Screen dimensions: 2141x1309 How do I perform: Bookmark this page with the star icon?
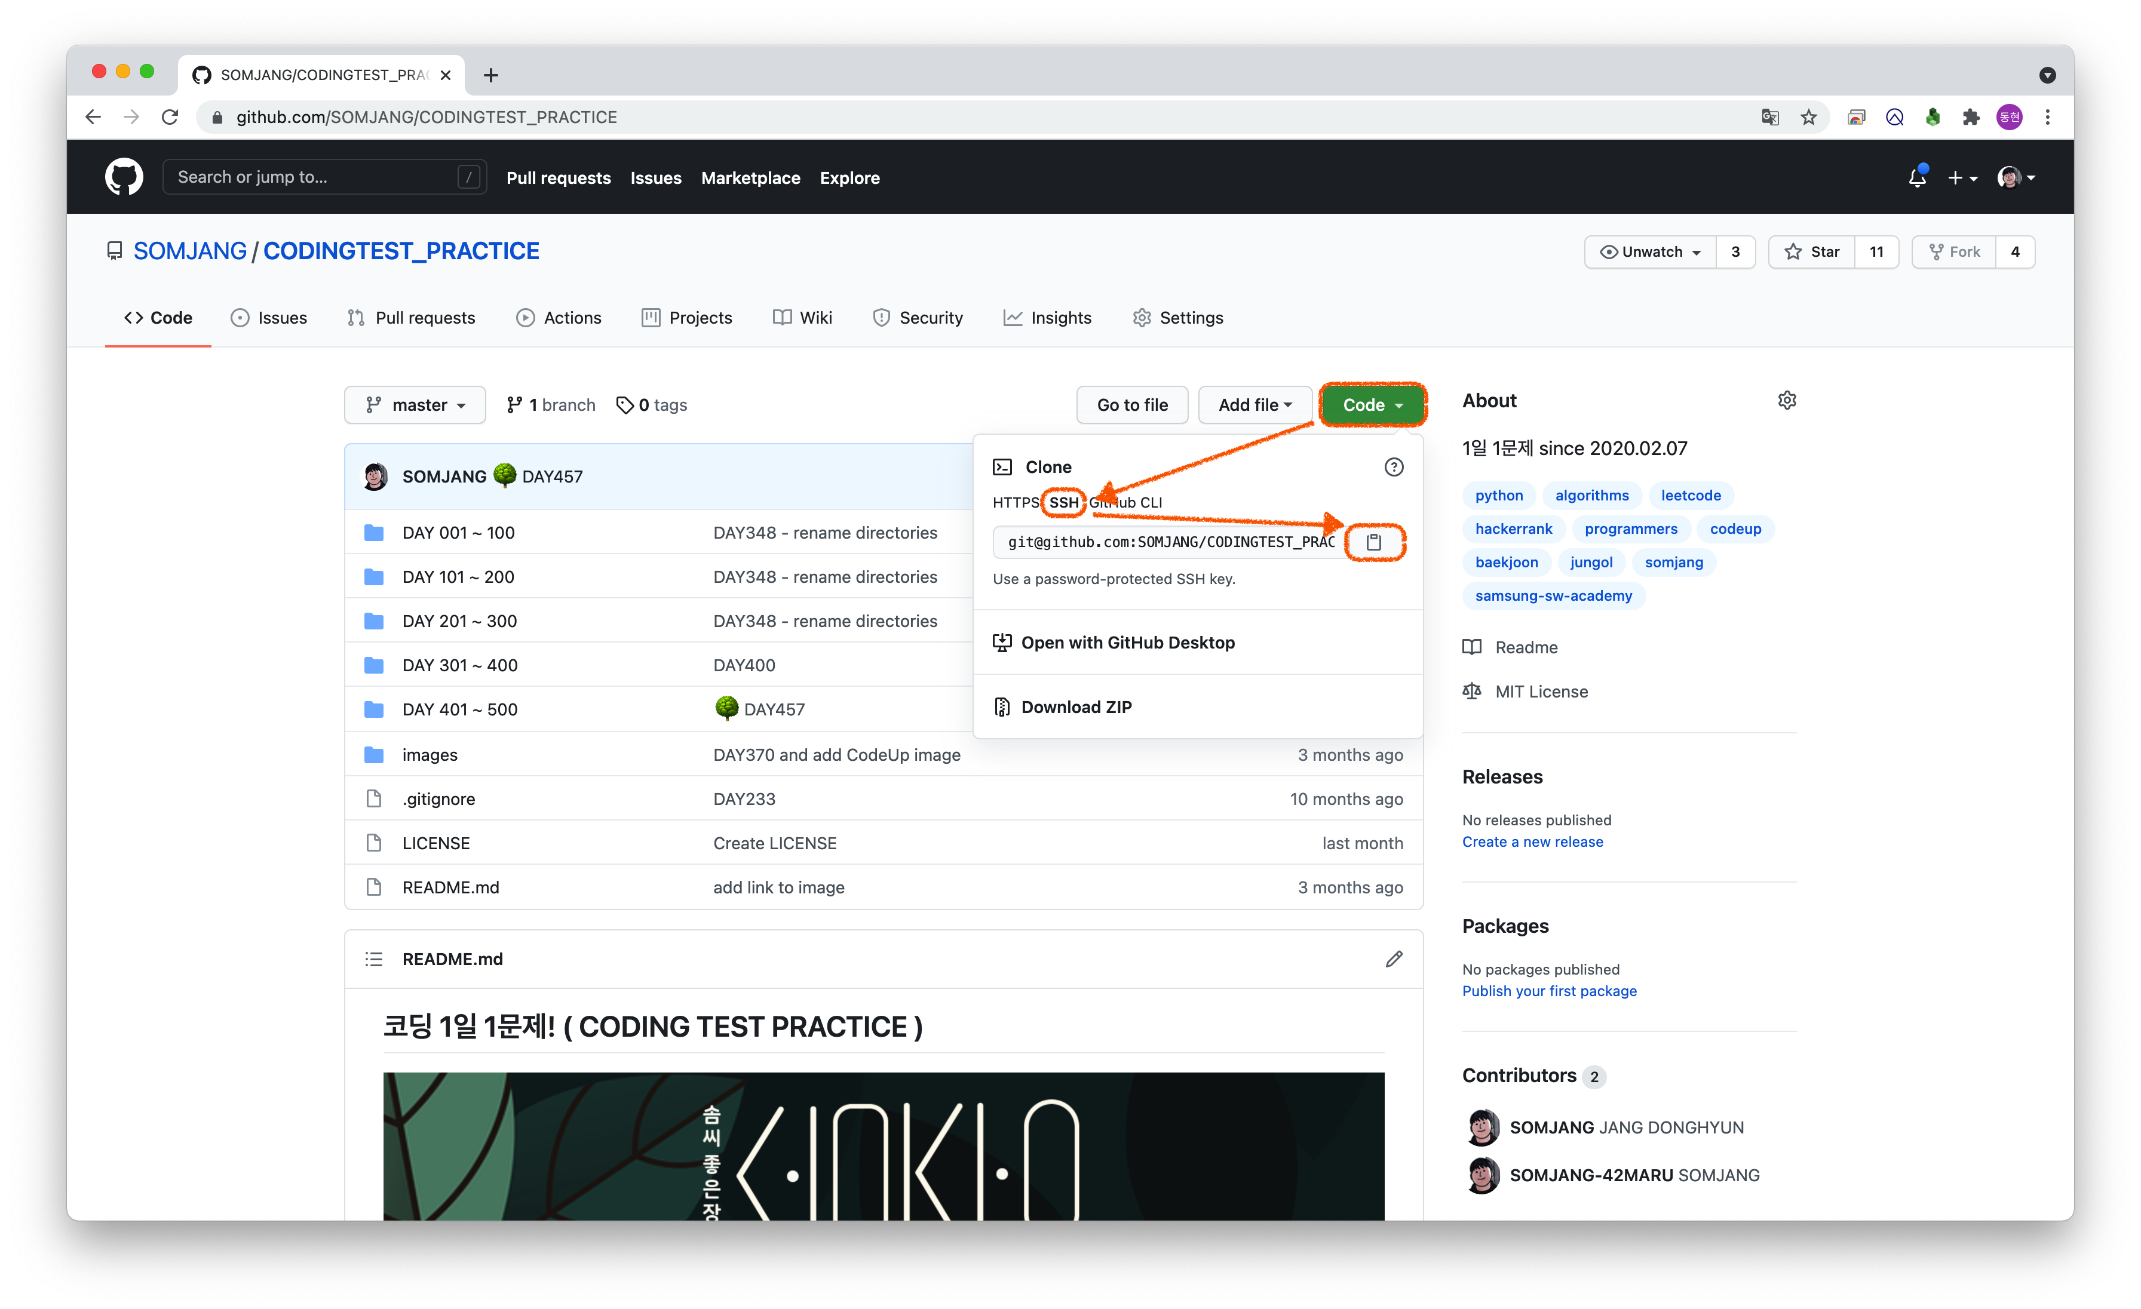pos(1808,117)
